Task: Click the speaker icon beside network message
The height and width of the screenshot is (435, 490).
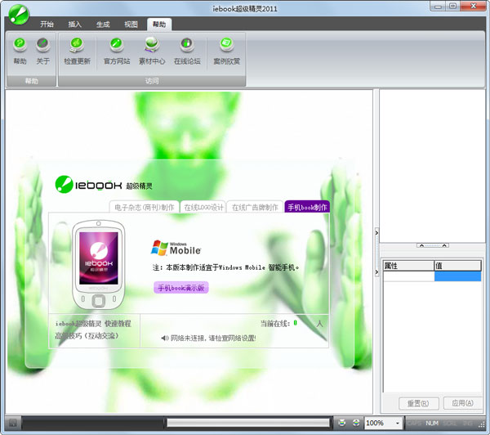Action: (x=165, y=338)
